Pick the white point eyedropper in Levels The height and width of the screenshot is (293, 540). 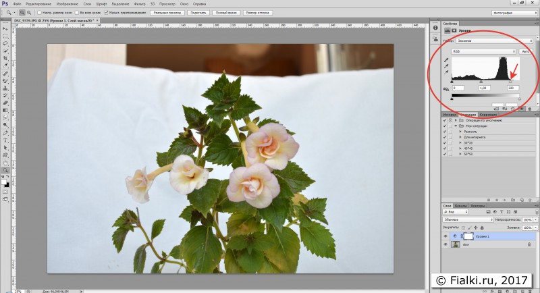447,72
